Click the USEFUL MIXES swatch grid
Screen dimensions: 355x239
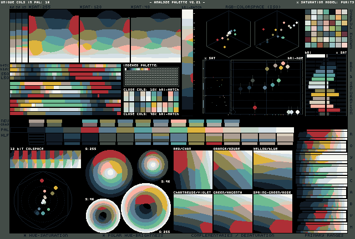(x=326, y=28)
